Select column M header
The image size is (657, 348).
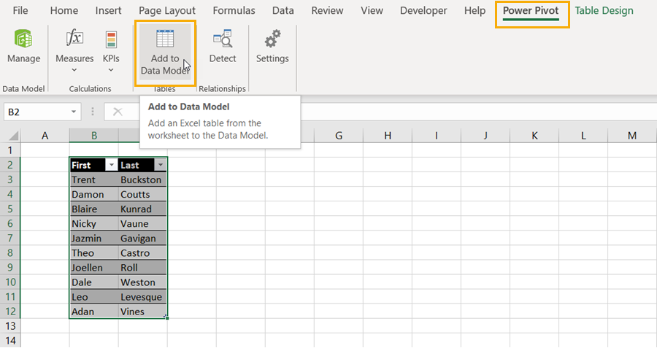(632, 136)
